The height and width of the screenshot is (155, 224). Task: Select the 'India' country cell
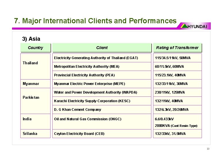(35, 122)
